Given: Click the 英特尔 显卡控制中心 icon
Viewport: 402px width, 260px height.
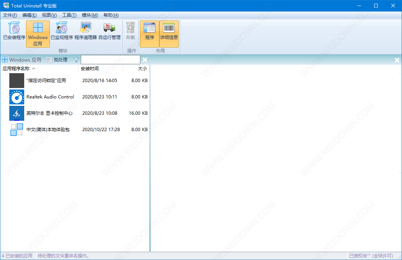Looking at the screenshot, I should point(17,113).
